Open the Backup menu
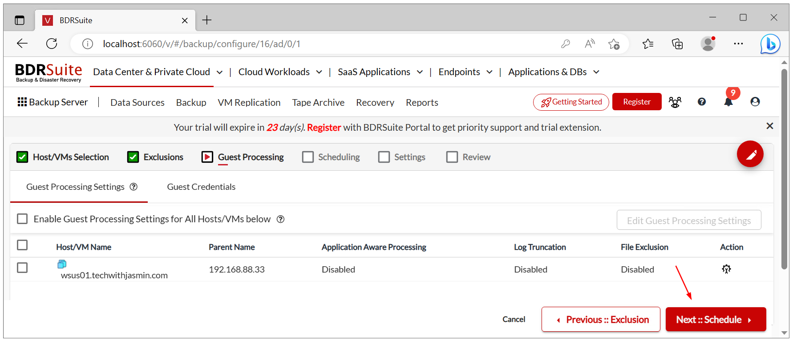793x341 pixels. [x=191, y=103]
